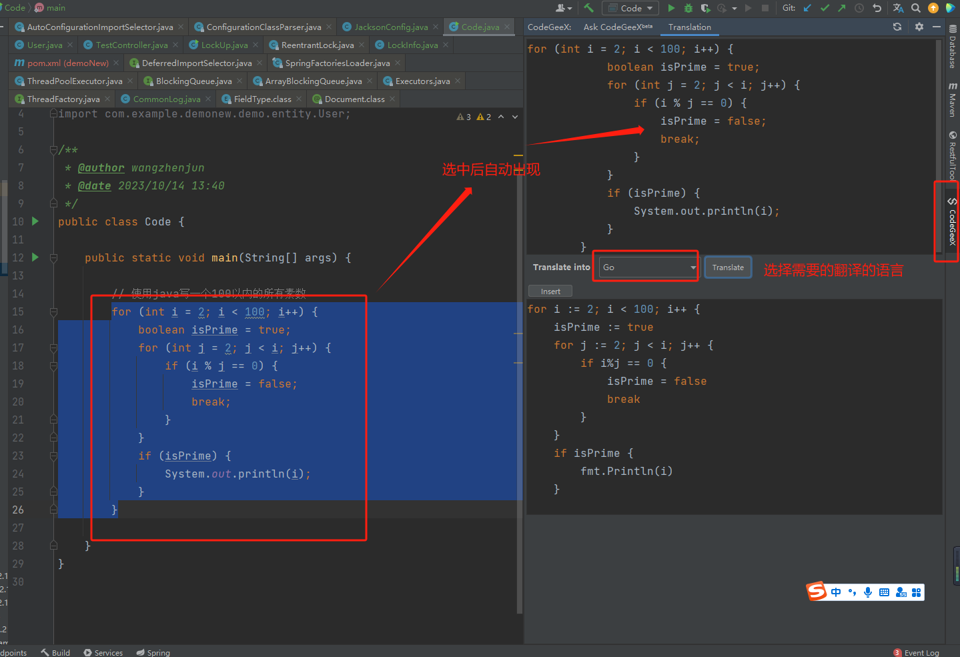Viewport: 960px width, 657px height.
Task: Refresh the CodeGeeX panel
Action: pyautogui.click(x=897, y=27)
